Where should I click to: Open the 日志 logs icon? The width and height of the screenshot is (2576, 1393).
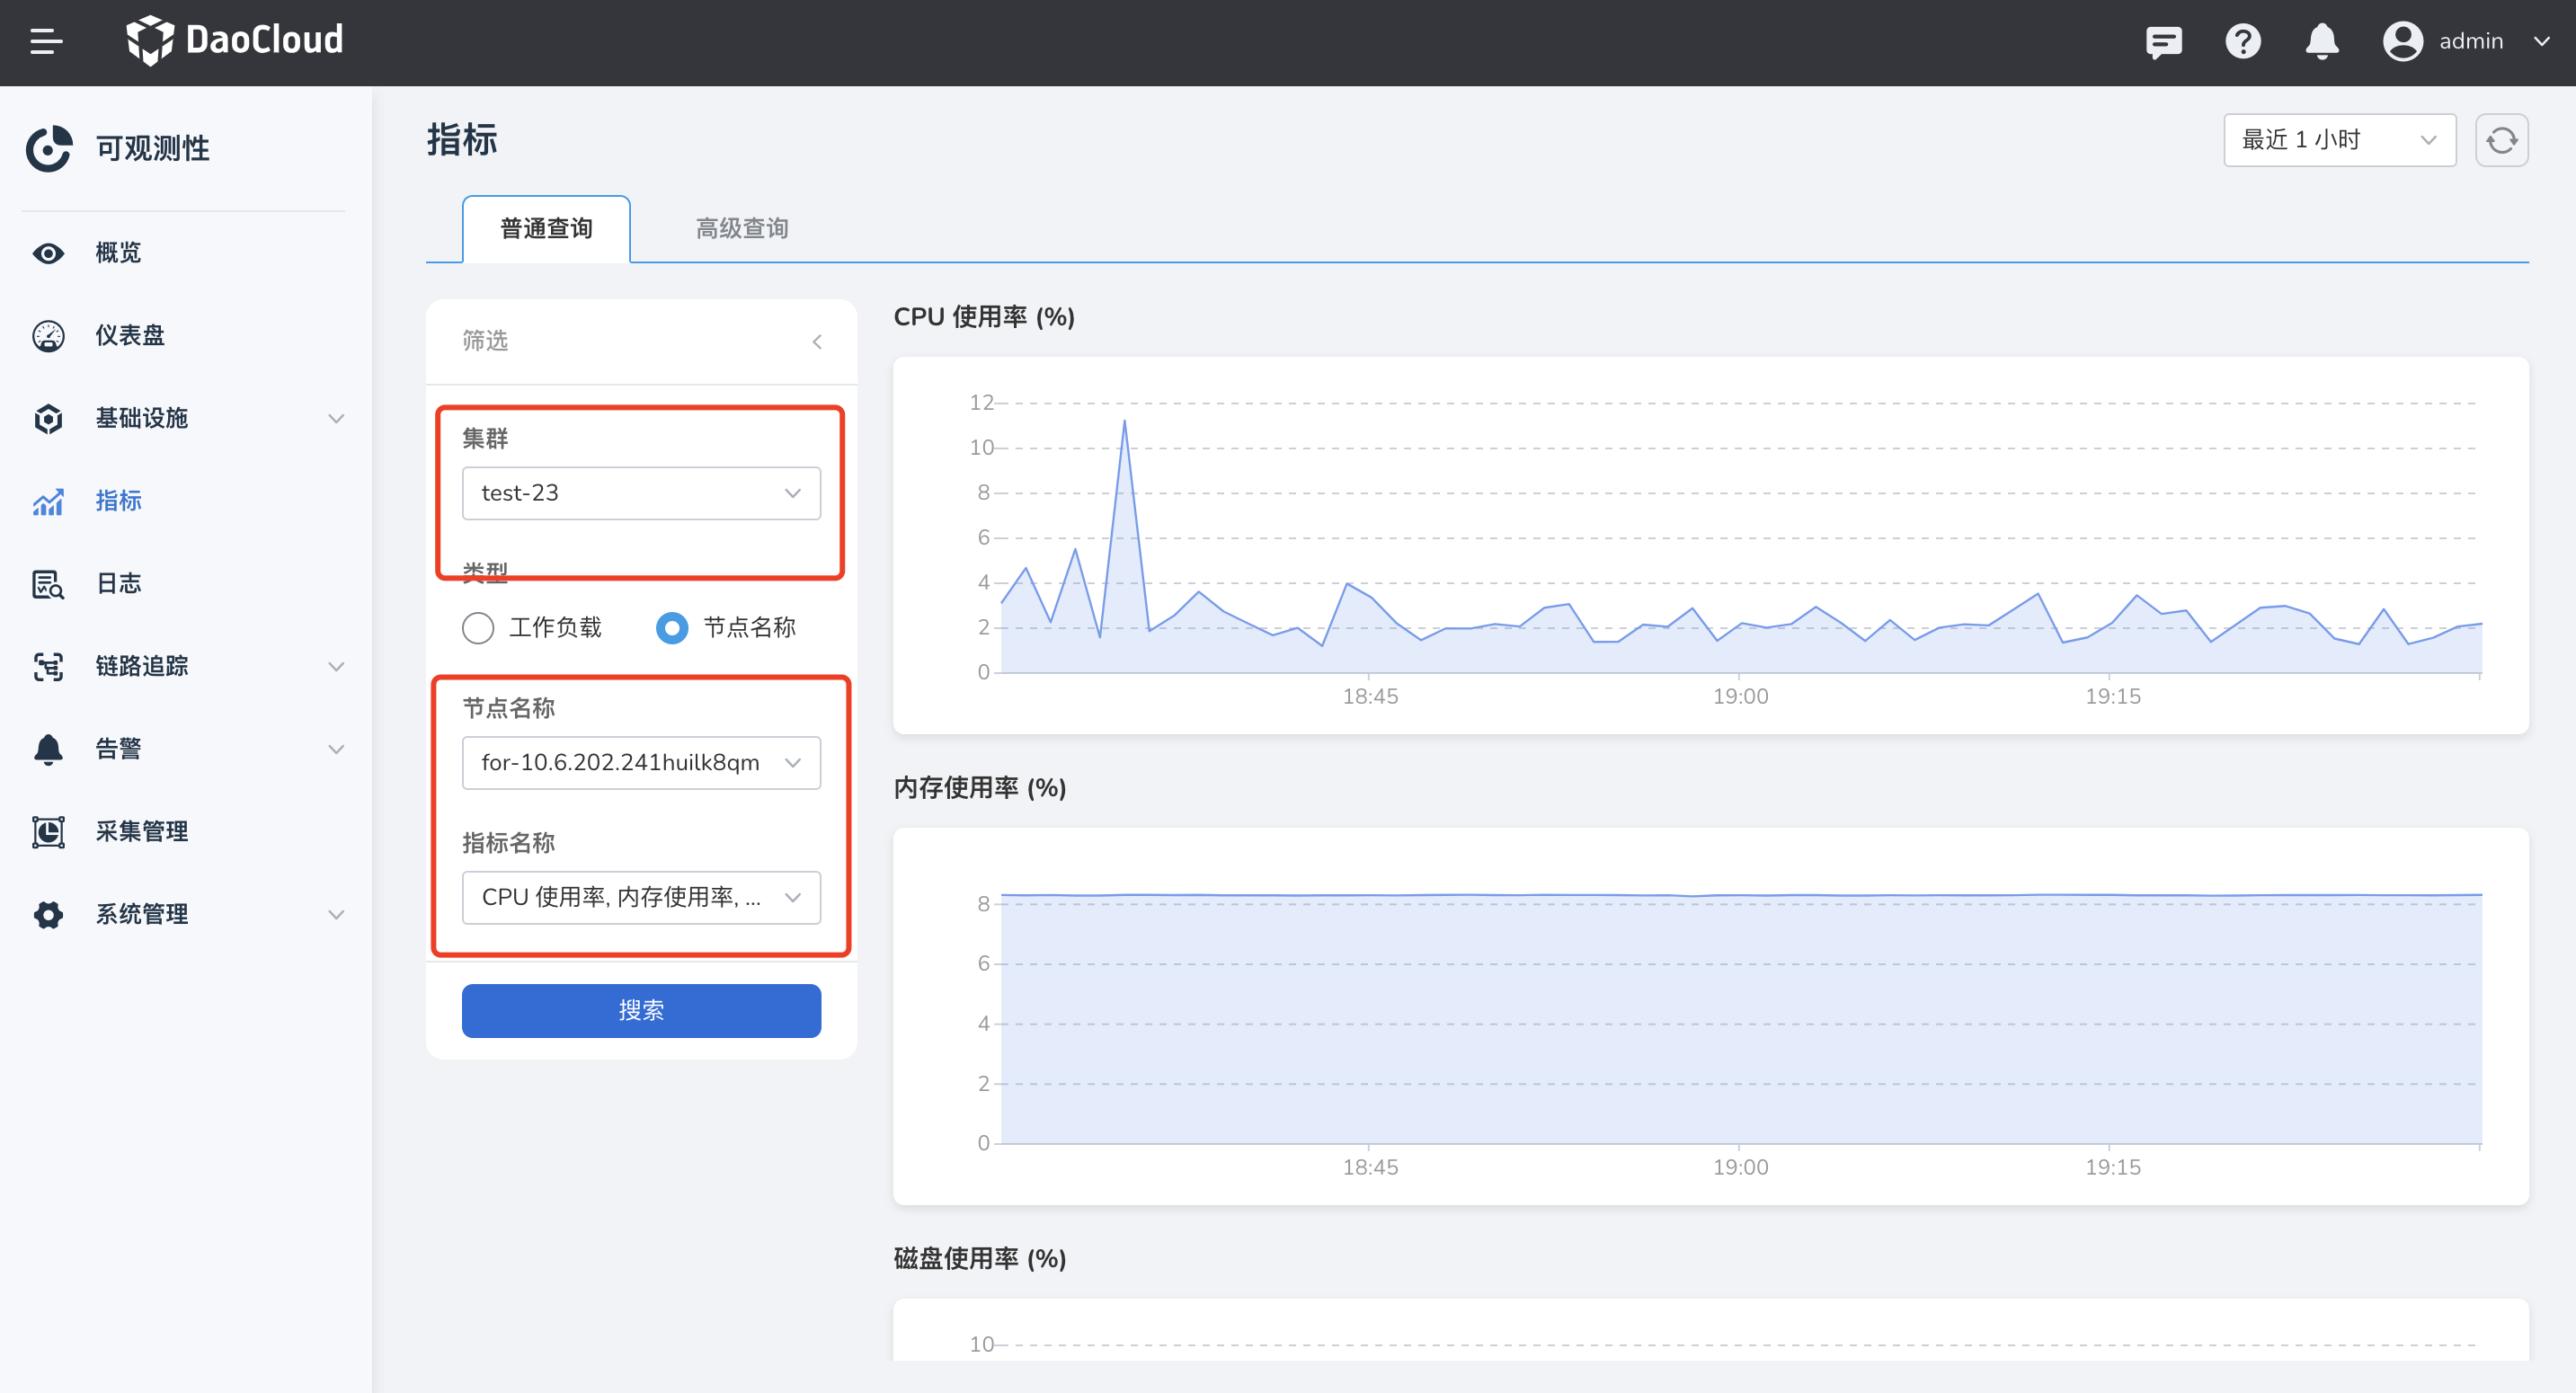point(48,584)
